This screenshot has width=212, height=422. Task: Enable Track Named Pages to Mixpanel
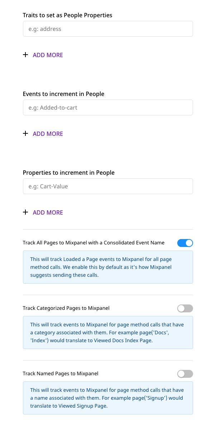coord(185,374)
